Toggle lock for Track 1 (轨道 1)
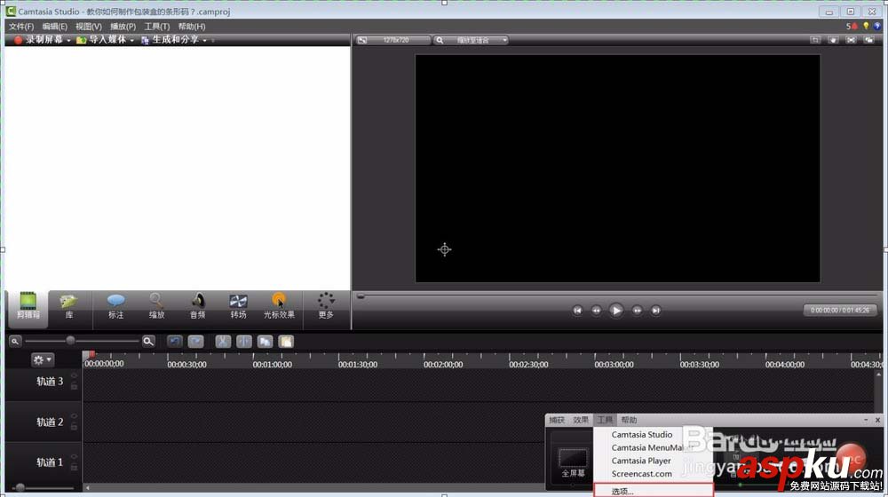This screenshot has width=888, height=497. [x=75, y=467]
